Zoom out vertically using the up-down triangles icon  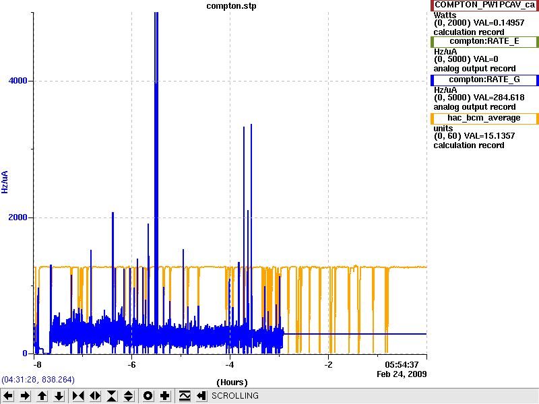tap(129, 396)
